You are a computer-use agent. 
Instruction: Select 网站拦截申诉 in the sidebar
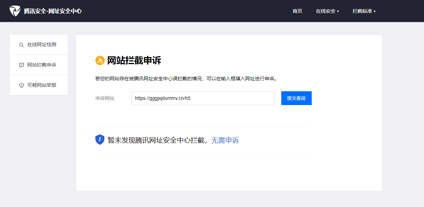tap(39, 65)
